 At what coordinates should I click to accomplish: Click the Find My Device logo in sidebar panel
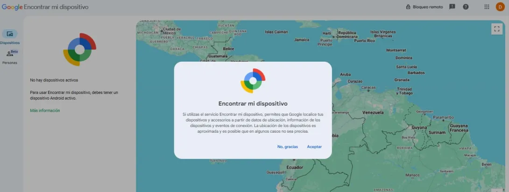tap(79, 50)
